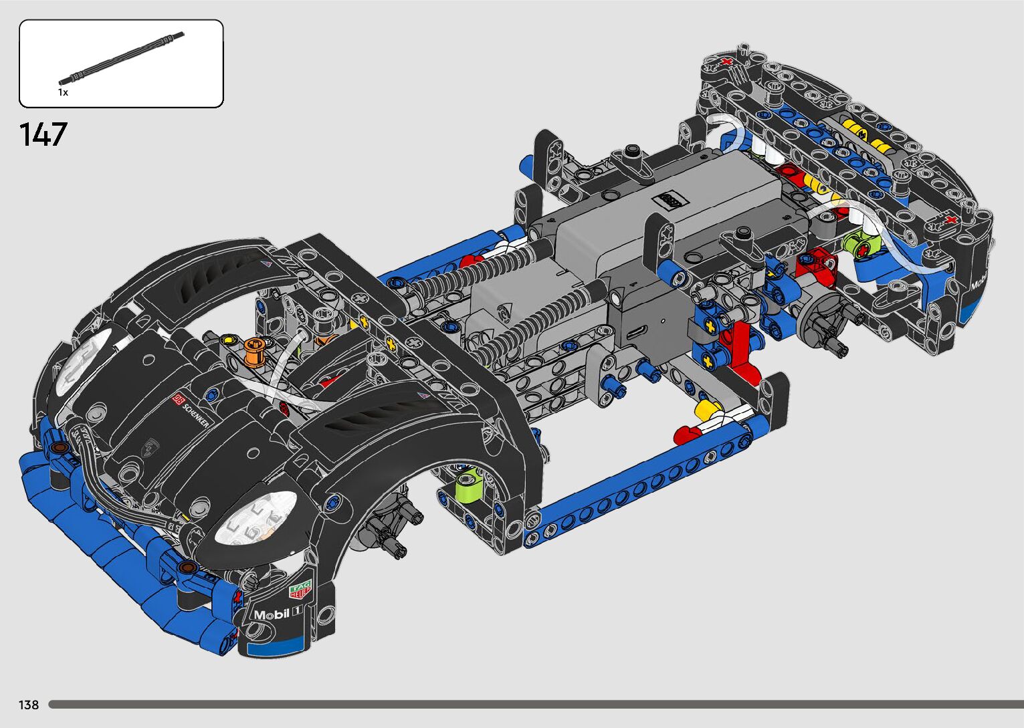Image resolution: width=1024 pixels, height=728 pixels.
Task: Click the lime green piece behind front wheel arch
Action: tap(468, 485)
